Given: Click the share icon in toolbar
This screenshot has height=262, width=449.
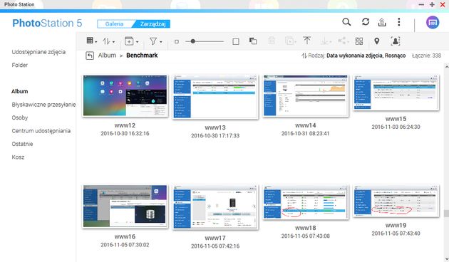Looking at the screenshot, I should click(343, 41).
